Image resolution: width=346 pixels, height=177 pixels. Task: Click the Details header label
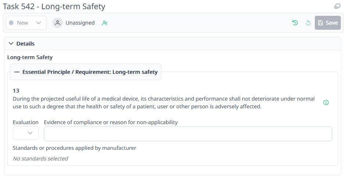click(x=25, y=44)
